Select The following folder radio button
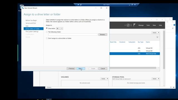 (x=47, y=32)
